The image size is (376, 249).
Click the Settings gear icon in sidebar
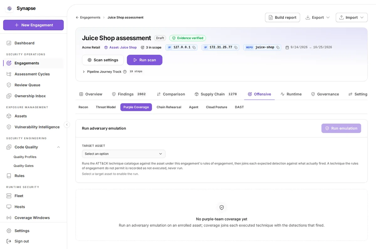coord(9,231)
